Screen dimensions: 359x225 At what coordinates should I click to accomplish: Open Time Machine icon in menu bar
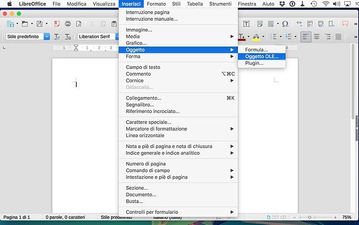[314, 4]
